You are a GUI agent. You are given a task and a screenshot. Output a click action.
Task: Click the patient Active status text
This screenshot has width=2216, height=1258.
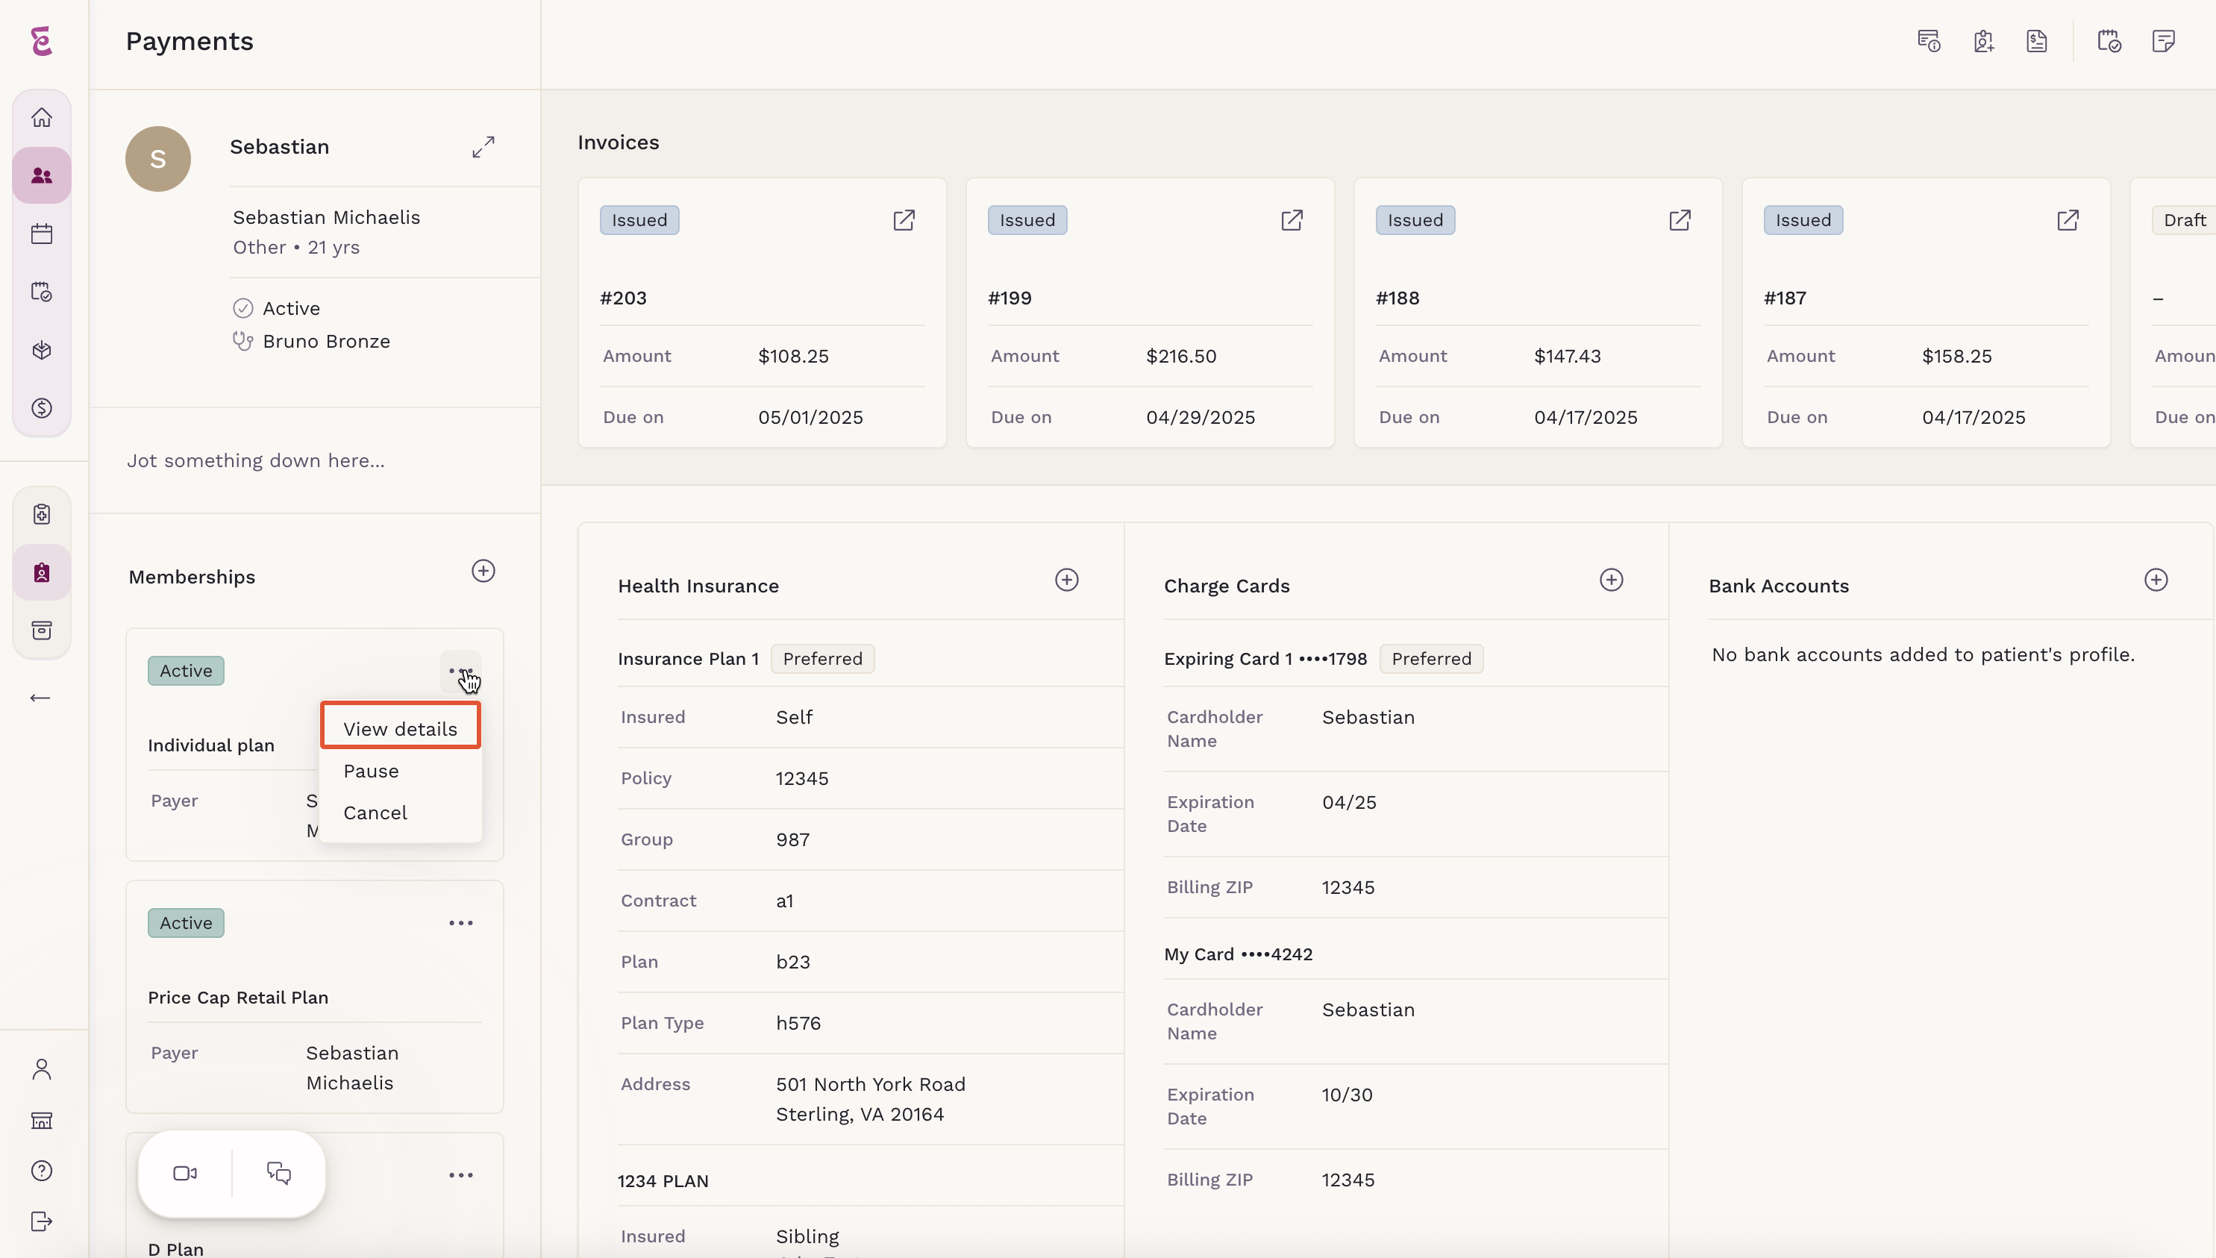pyautogui.click(x=291, y=308)
